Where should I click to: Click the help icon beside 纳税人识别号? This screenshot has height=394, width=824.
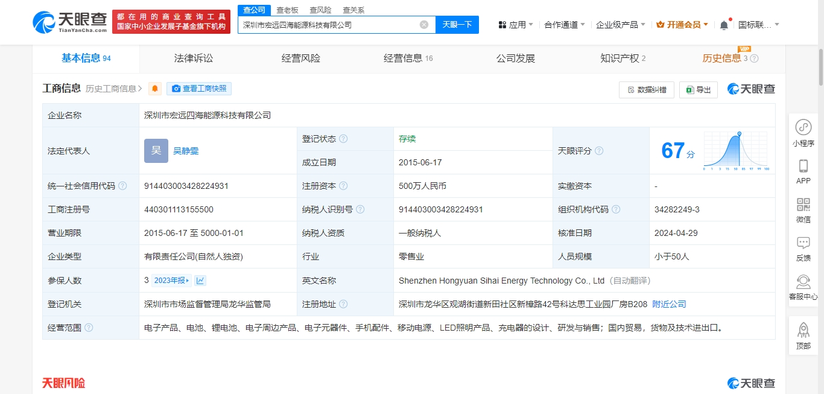[360, 209]
